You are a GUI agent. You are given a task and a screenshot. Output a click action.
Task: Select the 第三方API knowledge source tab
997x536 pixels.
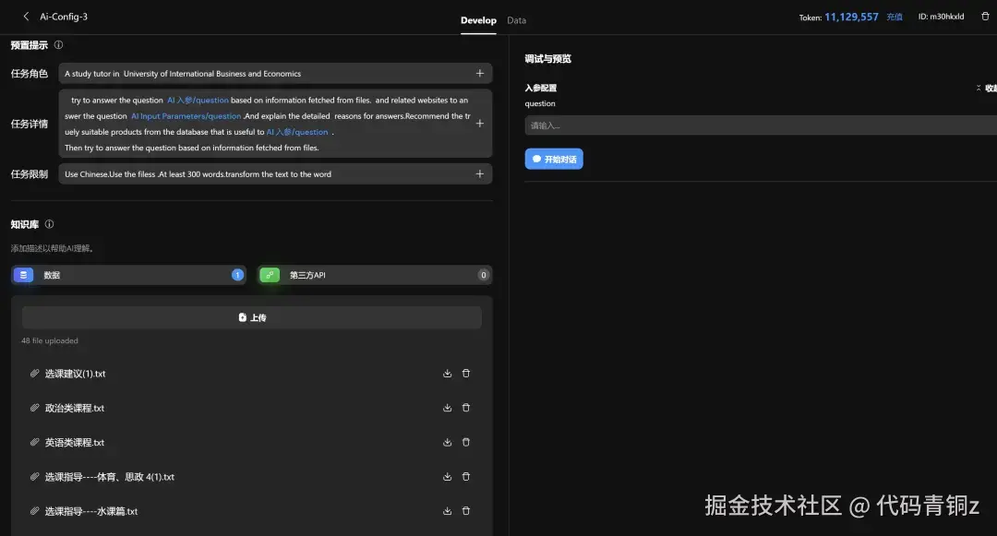pos(375,275)
